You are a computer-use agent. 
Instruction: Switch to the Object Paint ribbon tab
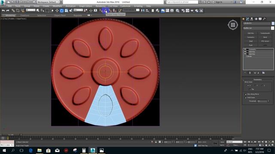pyautogui.click(x=60, y=15)
